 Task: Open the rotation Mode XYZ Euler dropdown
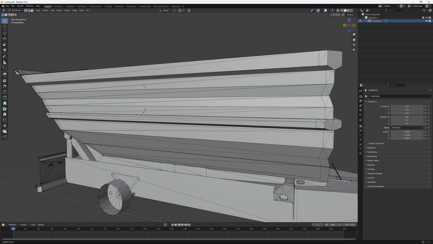(407, 128)
